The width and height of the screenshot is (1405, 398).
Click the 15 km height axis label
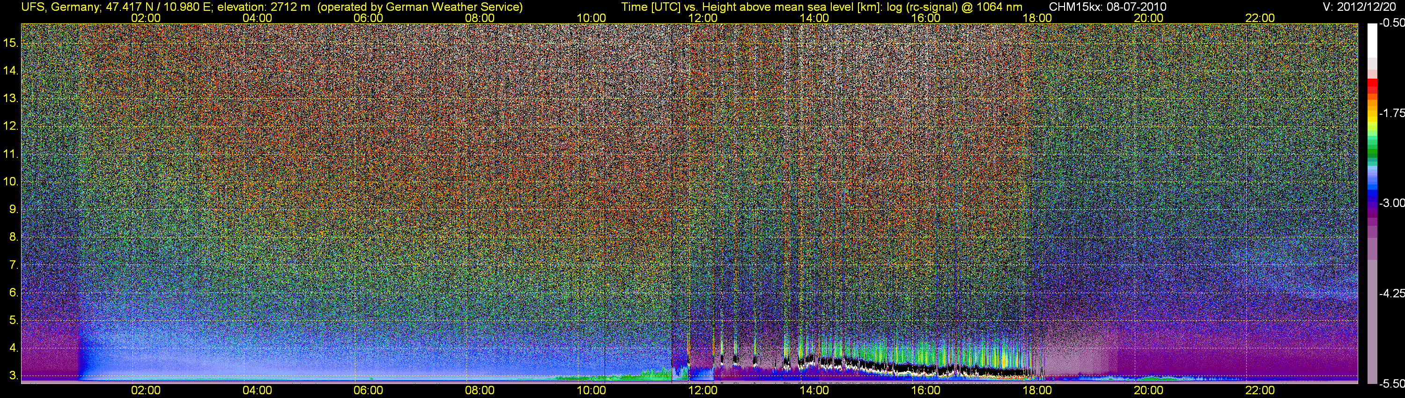tap(11, 43)
